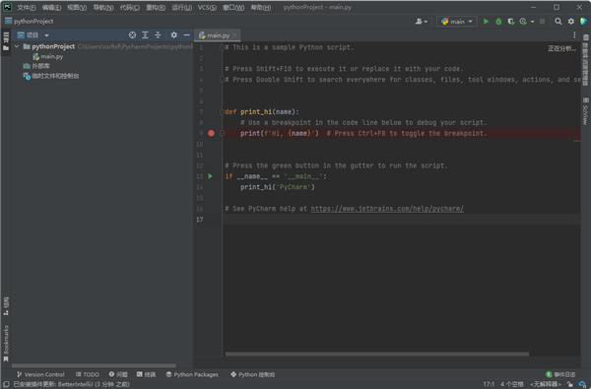Click the run gutter arrow on line 13

211,176
